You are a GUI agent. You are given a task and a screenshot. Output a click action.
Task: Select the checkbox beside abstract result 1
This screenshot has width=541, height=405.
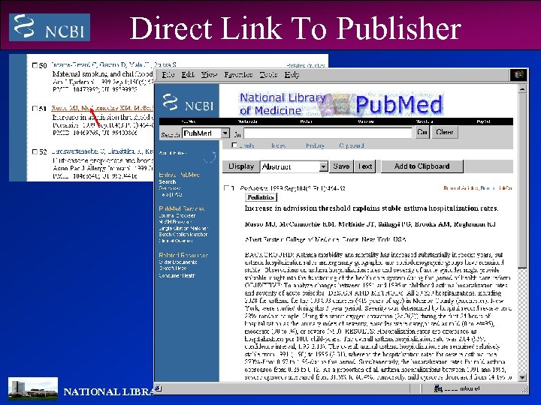(x=226, y=187)
